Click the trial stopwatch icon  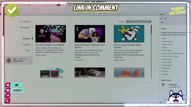point(9,60)
